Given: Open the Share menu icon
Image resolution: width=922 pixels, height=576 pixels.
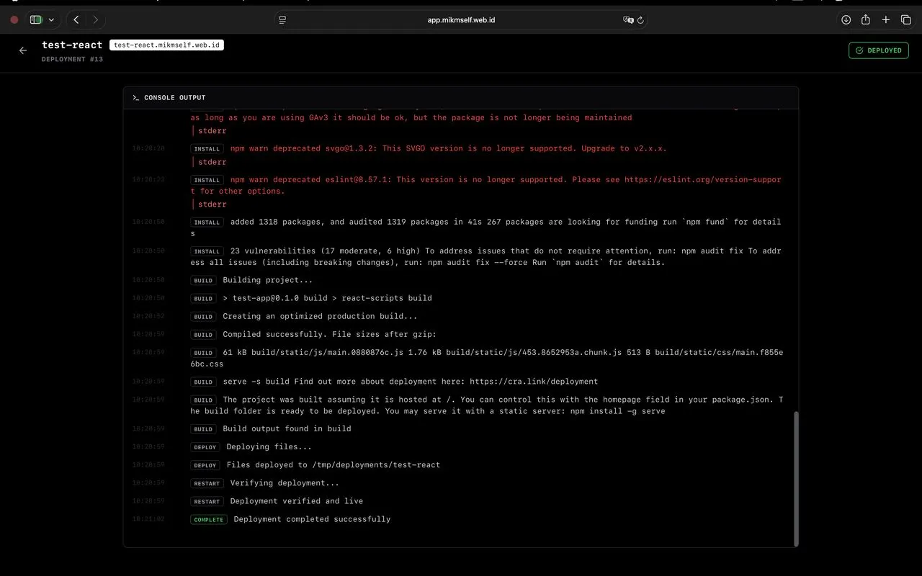Looking at the screenshot, I should pos(866,20).
